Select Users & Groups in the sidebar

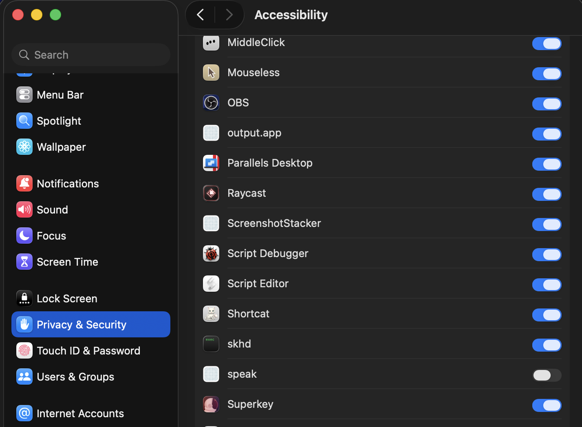click(75, 376)
